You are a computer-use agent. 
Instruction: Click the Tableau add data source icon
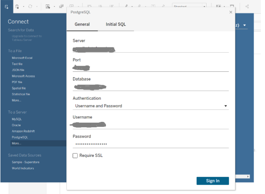coord(6,7)
